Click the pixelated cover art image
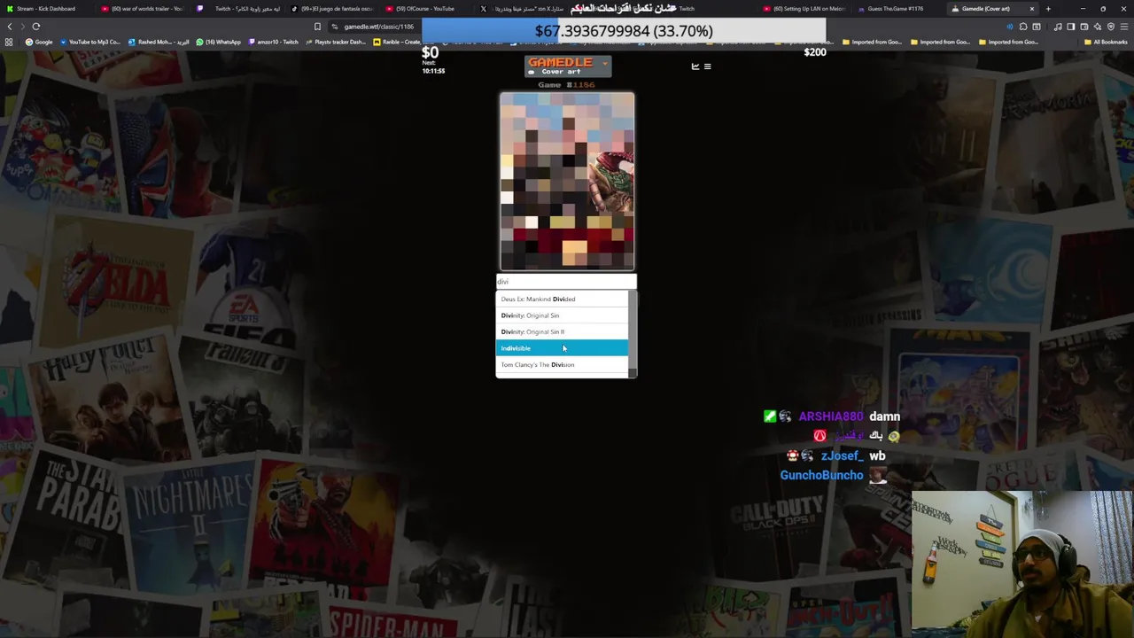Image resolution: width=1134 pixels, height=638 pixels. click(567, 181)
